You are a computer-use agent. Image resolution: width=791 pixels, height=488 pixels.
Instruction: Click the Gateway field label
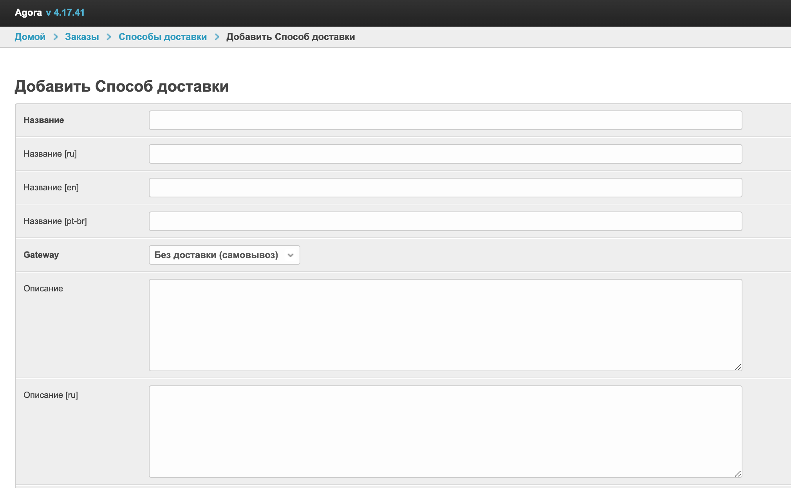pyautogui.click(x=41, y=255)
